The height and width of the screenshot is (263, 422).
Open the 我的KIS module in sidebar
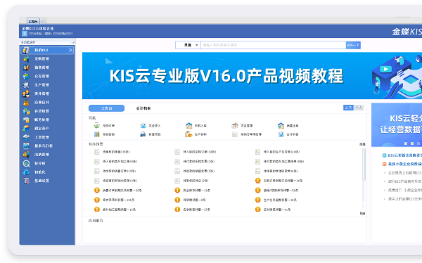(x=47, y=50)
